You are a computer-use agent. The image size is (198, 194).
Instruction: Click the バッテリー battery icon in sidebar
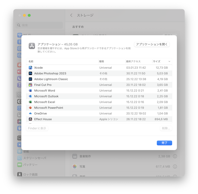point(20,165)
